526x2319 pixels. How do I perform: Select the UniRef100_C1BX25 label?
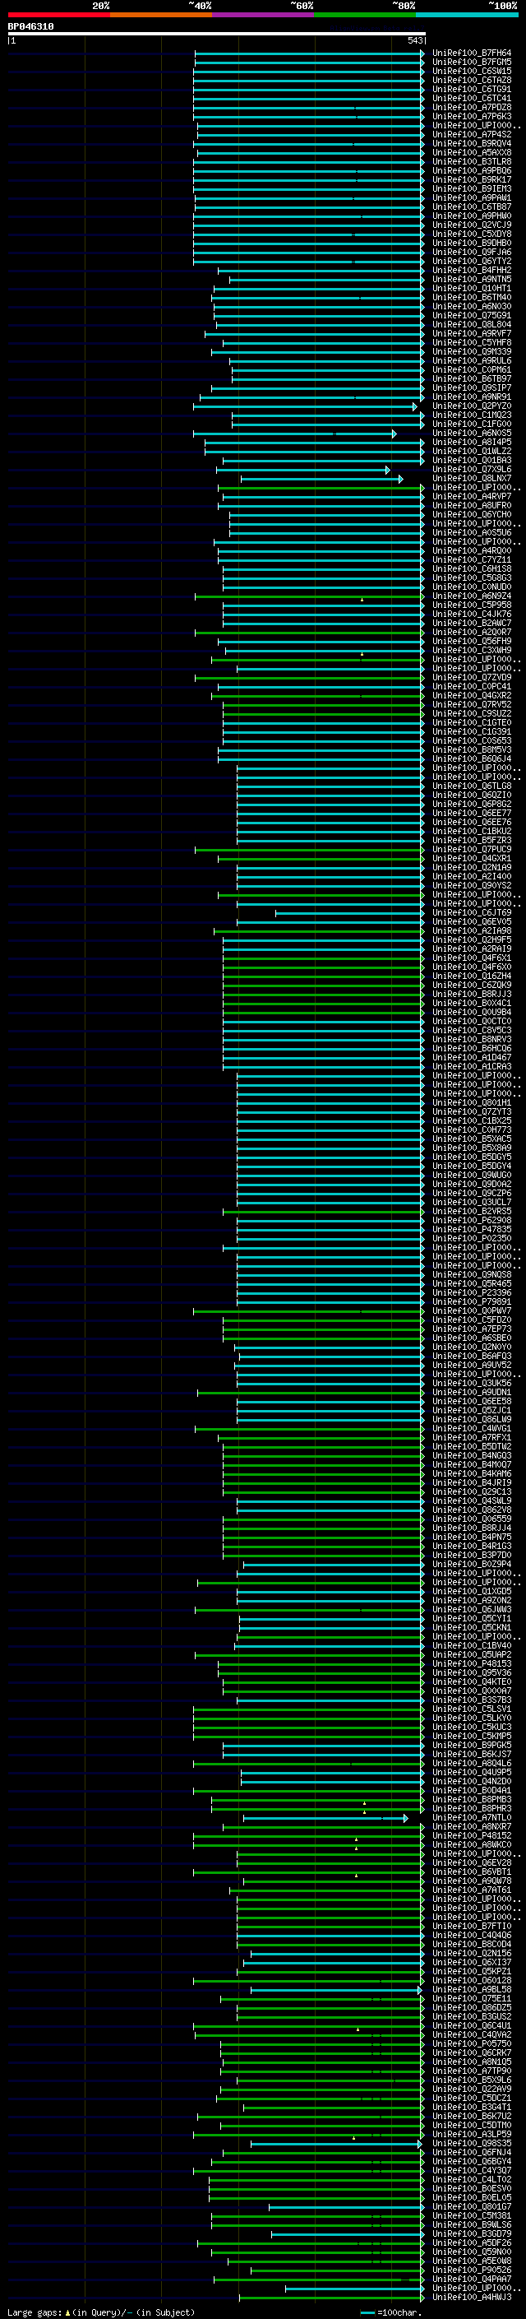(x=472, y=1120)
